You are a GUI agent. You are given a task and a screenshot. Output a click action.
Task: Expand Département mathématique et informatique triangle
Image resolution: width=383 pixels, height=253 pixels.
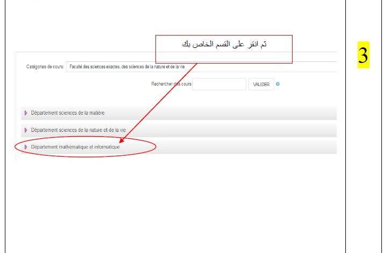[26, 147]
